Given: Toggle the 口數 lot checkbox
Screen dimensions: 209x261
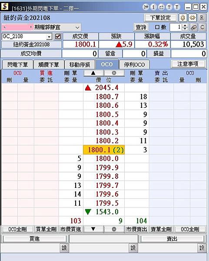Looking at the screenshot, I should (157, 27).
